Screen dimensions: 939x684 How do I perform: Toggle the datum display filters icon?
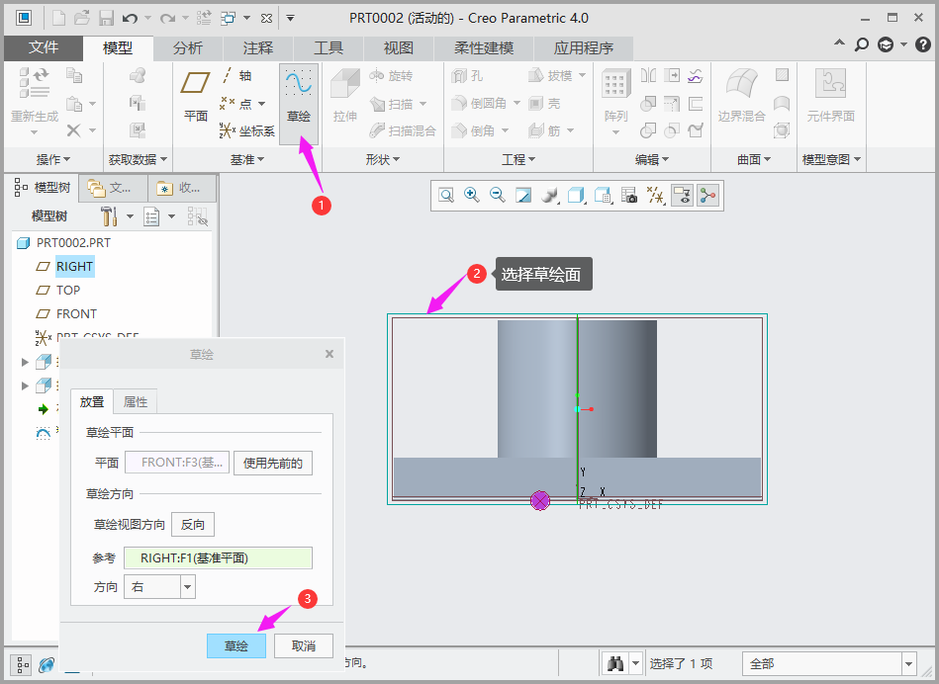point(655,196)
